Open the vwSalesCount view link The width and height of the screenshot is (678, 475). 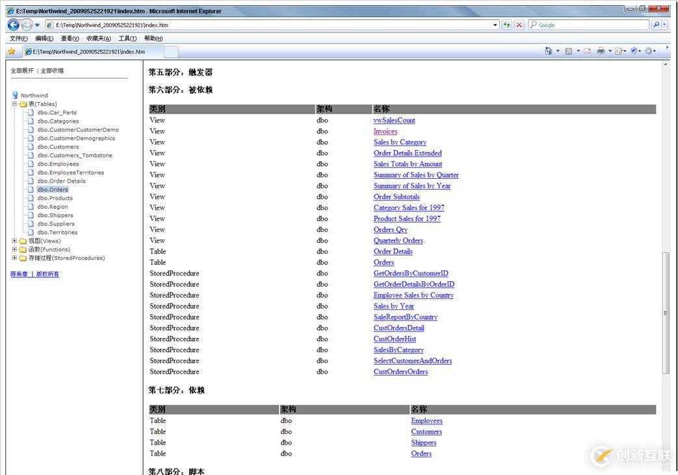point(395,120)
